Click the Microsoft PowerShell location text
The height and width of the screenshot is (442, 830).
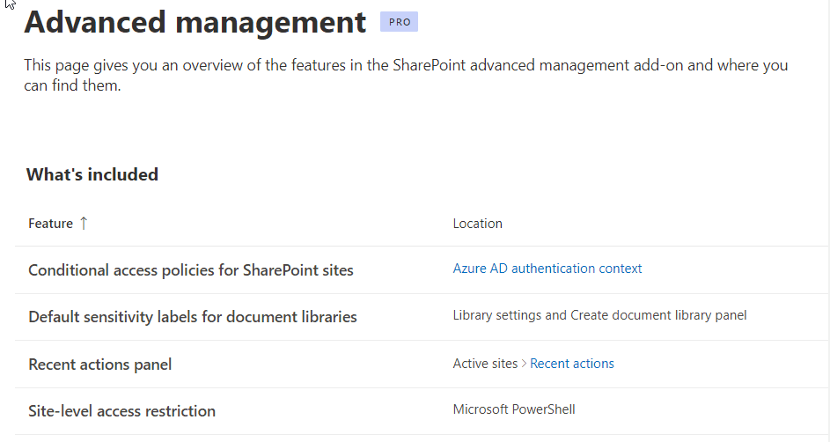pyautogui.click(x=514, y=409)
